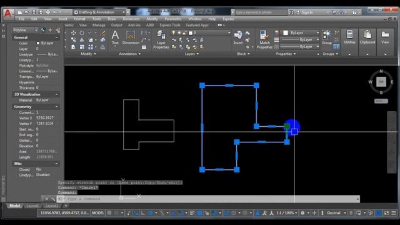Switch to the Featured Apps ribbon tab
This screenshot has height=225, width=400.
point(197,25)
